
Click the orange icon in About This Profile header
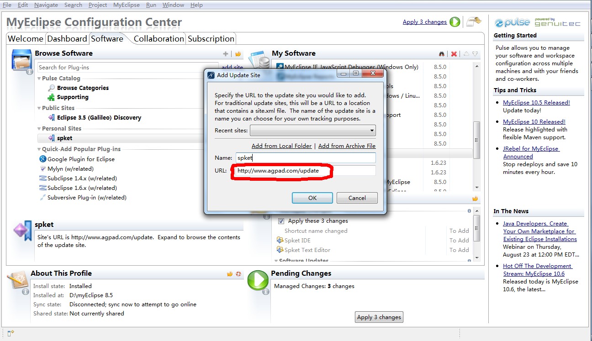pos(230,274)
